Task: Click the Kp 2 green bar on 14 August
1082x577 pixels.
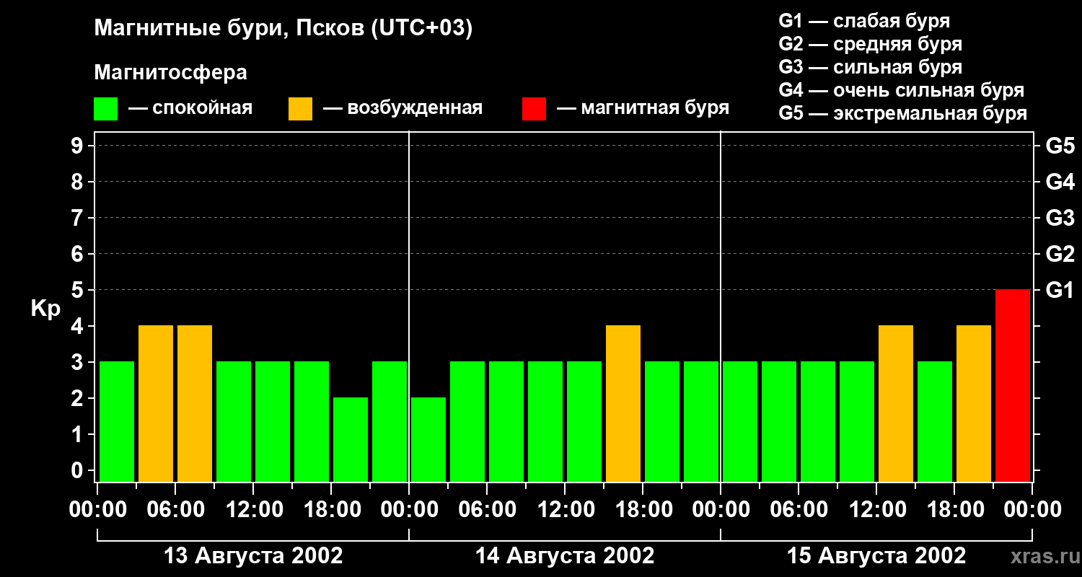Action: [x=428, y=439]
